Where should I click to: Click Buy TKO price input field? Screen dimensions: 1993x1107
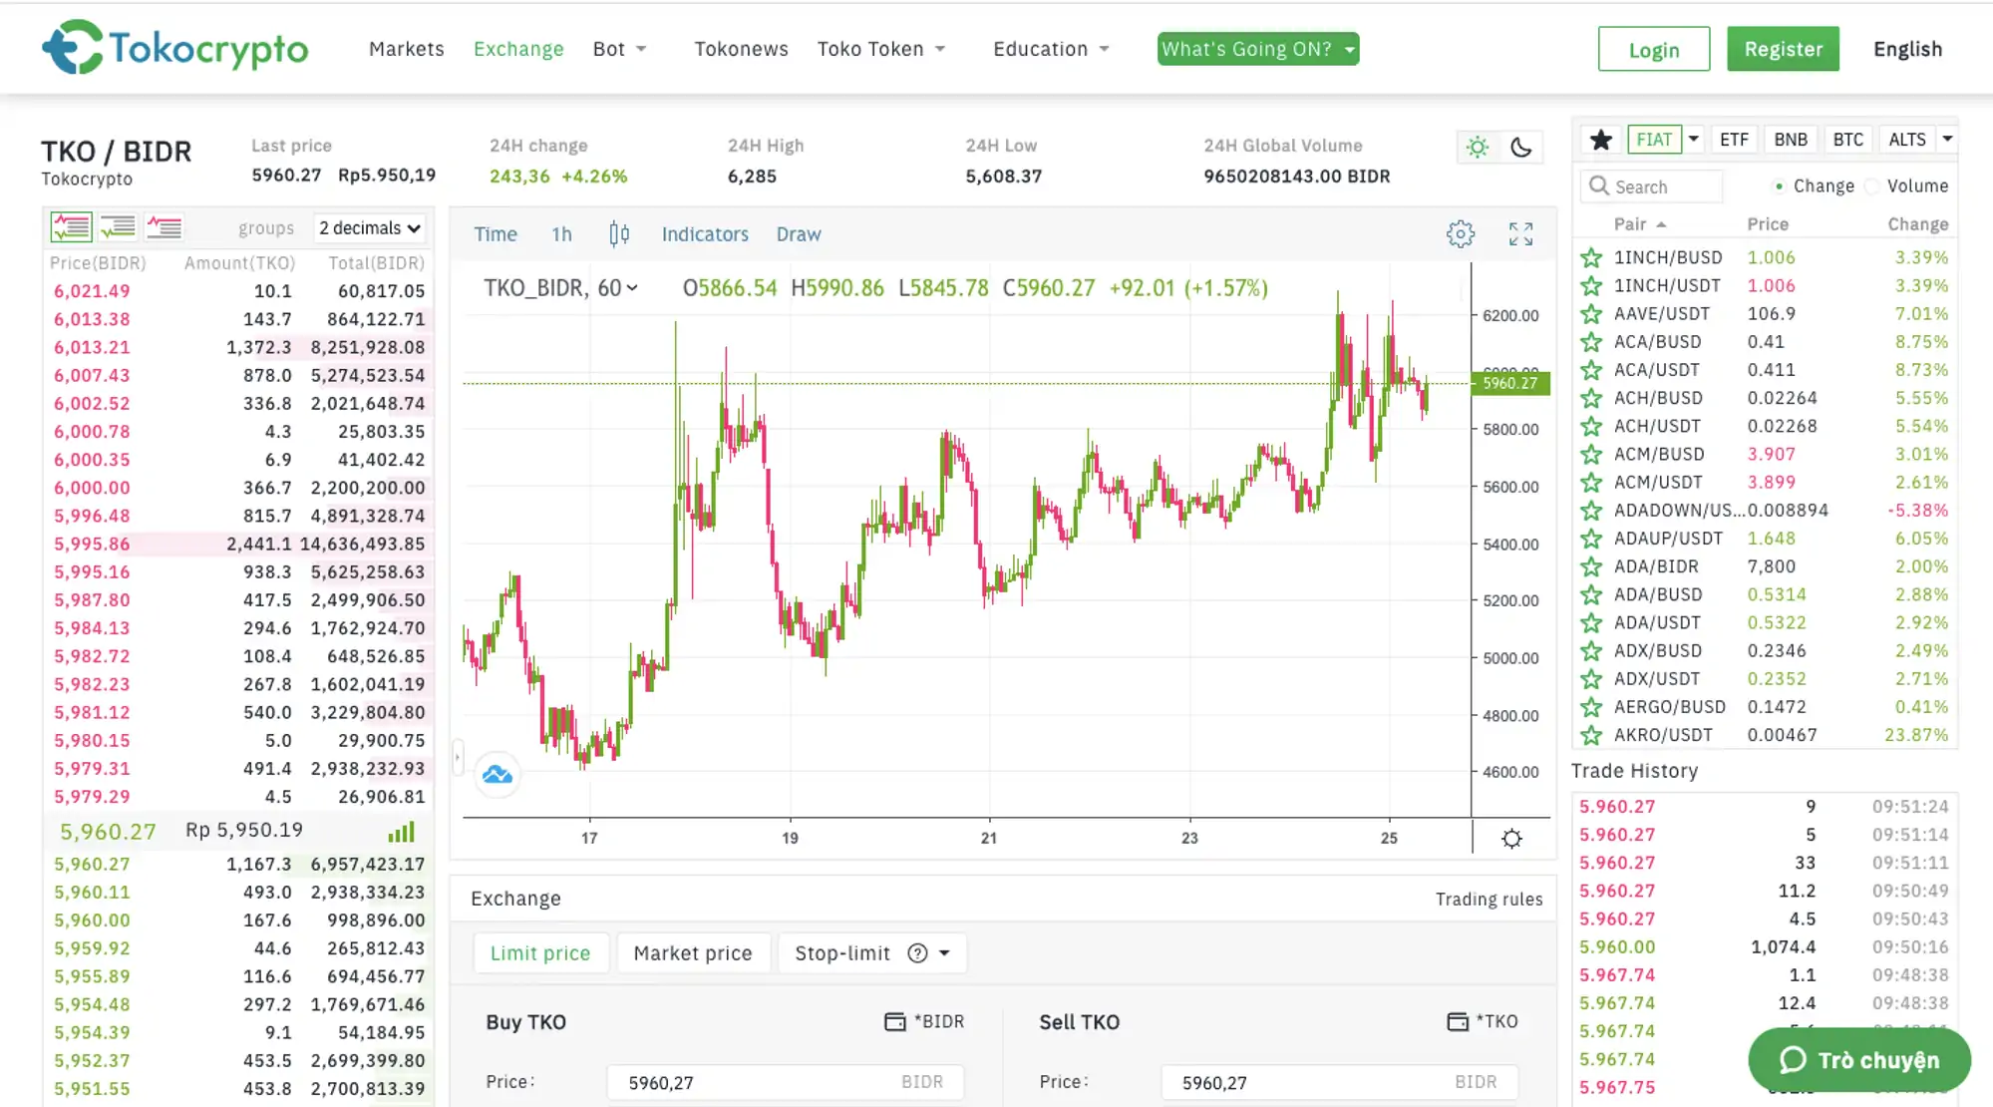tap(786, 1082)
